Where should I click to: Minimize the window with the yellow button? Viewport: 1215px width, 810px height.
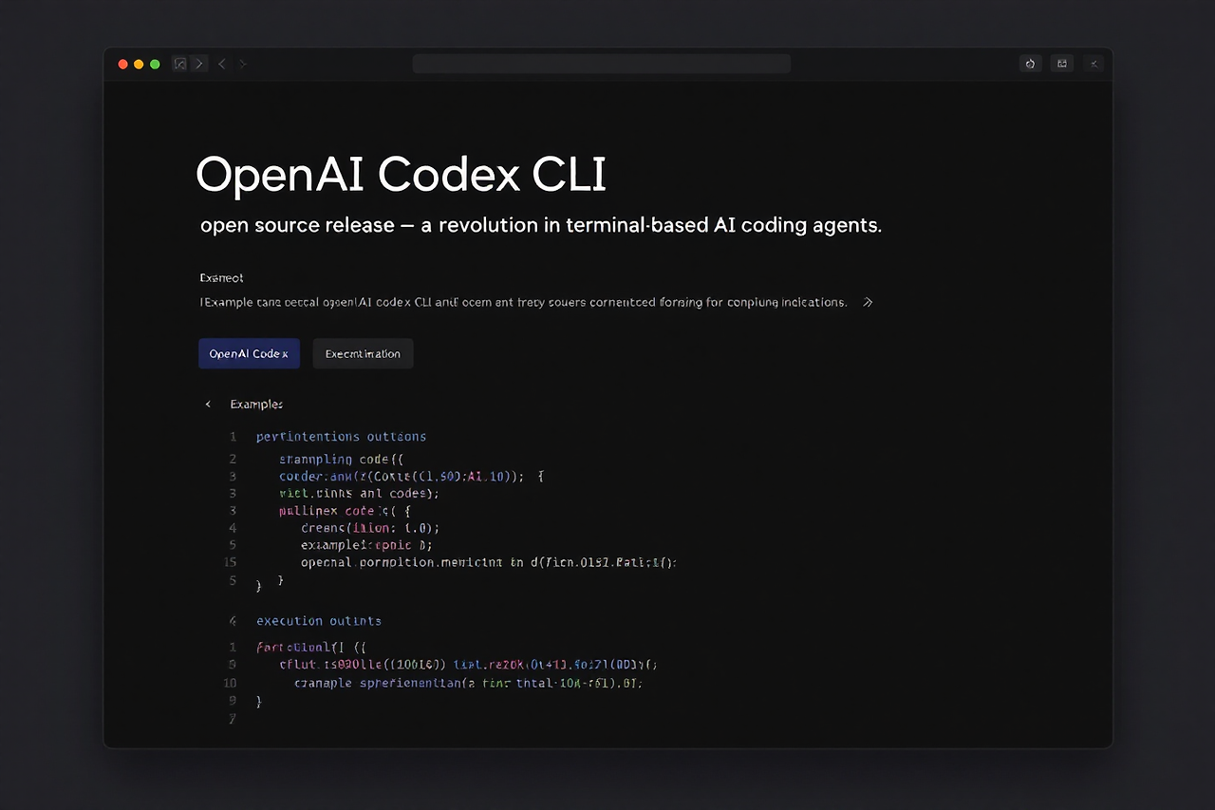[139, 64]
